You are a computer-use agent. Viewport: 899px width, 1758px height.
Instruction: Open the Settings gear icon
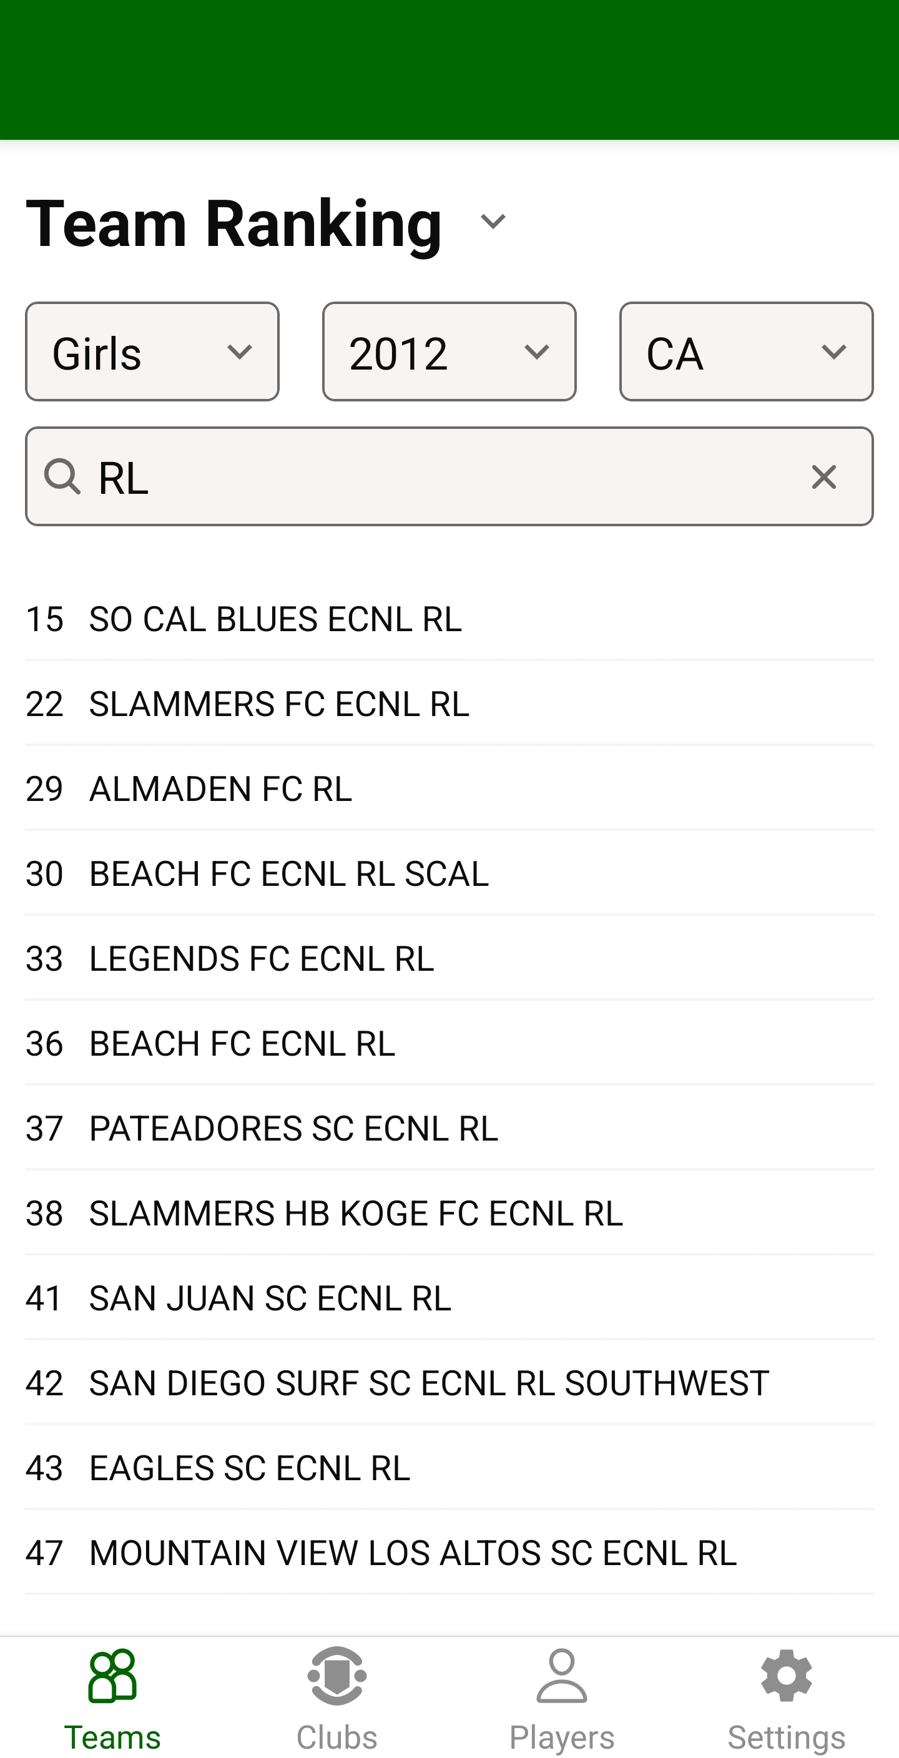pos(785,1676)
